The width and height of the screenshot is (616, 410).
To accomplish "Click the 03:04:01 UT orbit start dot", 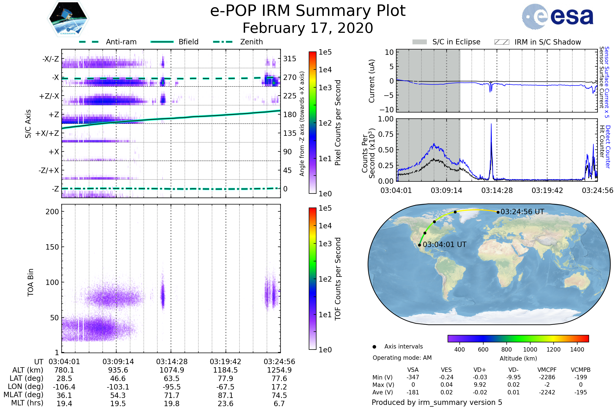I will (x=420, y=245).
